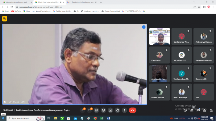Raise hand in the meeting
Image resolution: width=216 pixels, height=121 pixels.
coord(117,110)
